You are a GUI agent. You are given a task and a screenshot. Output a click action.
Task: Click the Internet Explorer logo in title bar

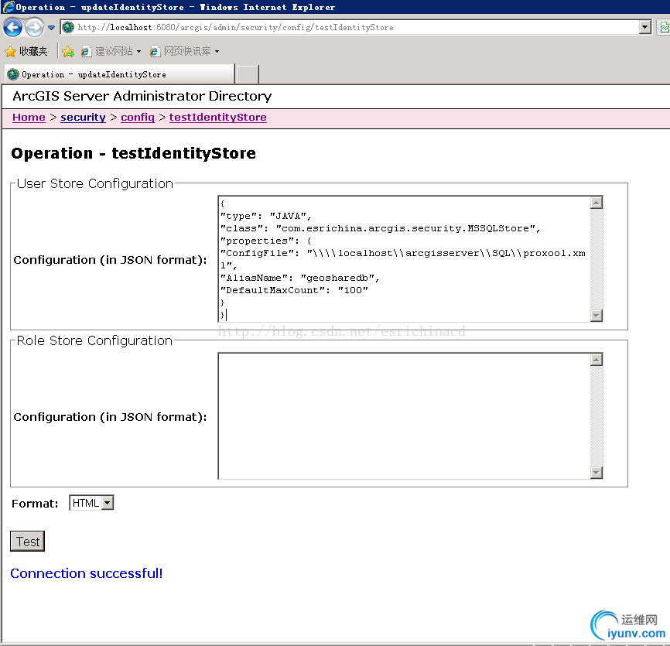(8, 7)
